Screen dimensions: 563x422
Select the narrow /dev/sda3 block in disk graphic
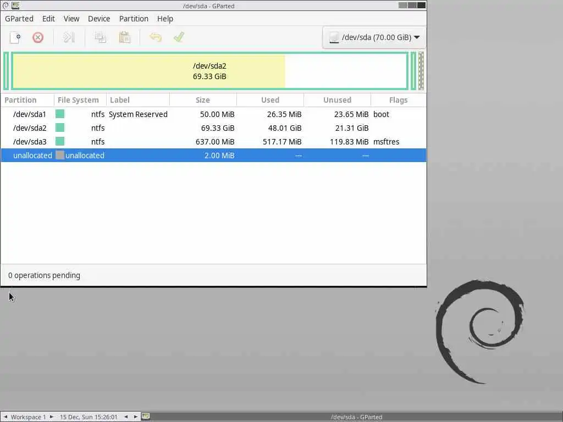[x=413, y=71]
